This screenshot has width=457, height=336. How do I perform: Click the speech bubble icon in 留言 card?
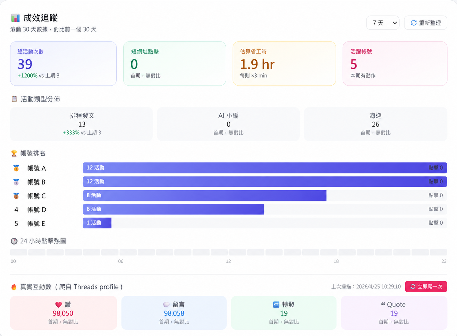pyautogui.click(x=166, y=304)
